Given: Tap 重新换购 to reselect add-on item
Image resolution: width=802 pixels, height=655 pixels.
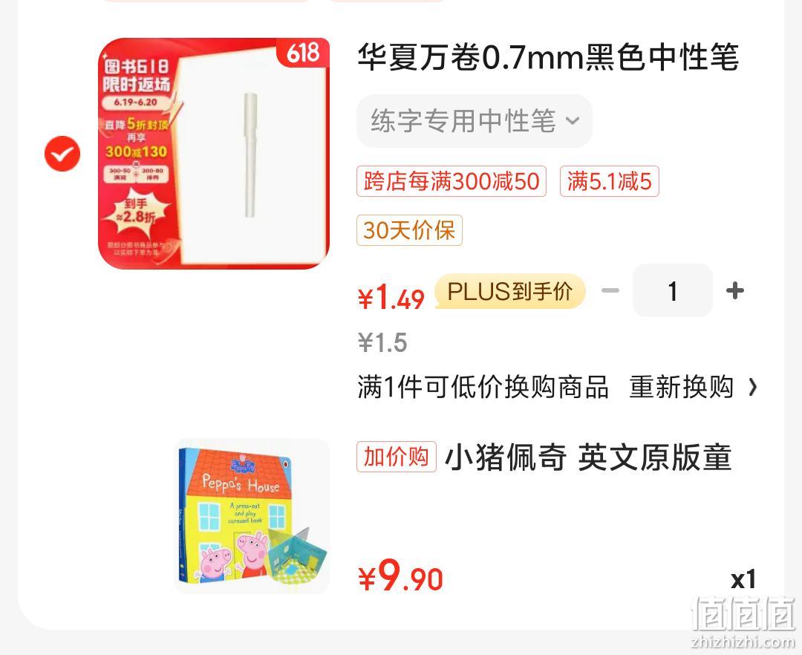Looking at the screenshot, I should (681, 387).
